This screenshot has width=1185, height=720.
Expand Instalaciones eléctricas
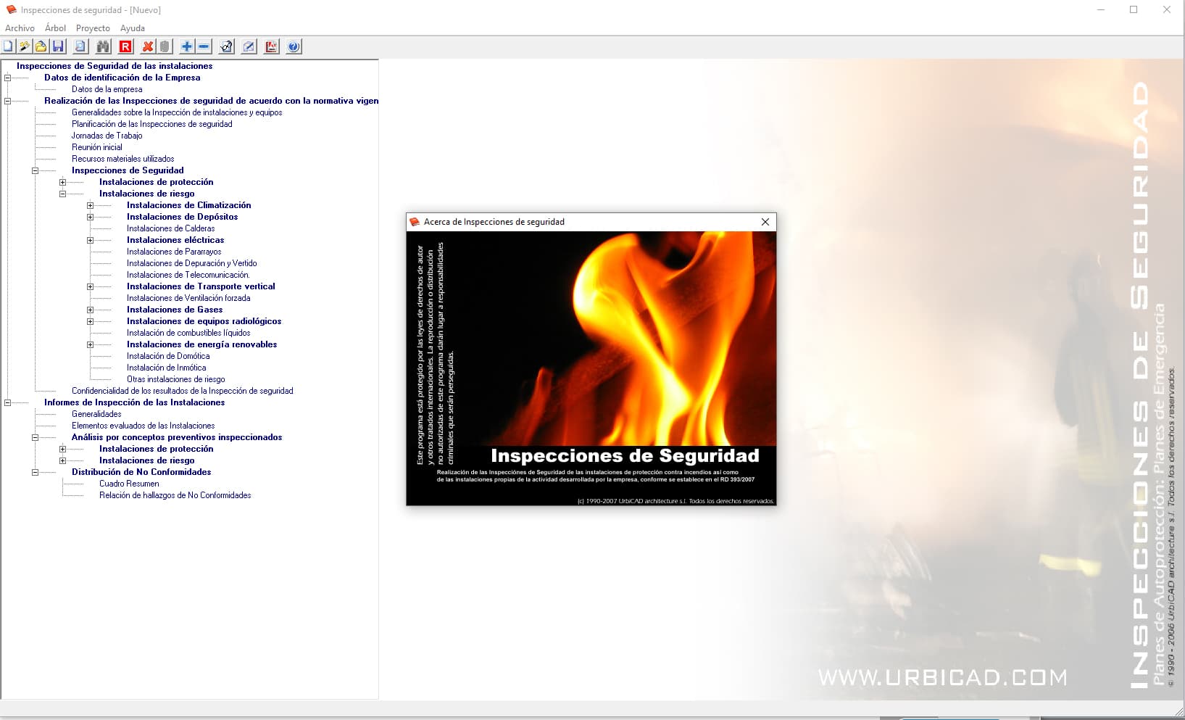coord(90,240)
